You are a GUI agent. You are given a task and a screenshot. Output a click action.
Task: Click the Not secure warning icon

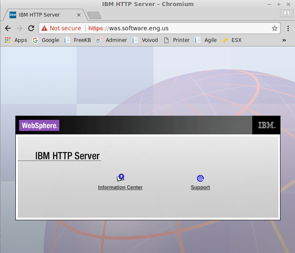coord(44,28)
